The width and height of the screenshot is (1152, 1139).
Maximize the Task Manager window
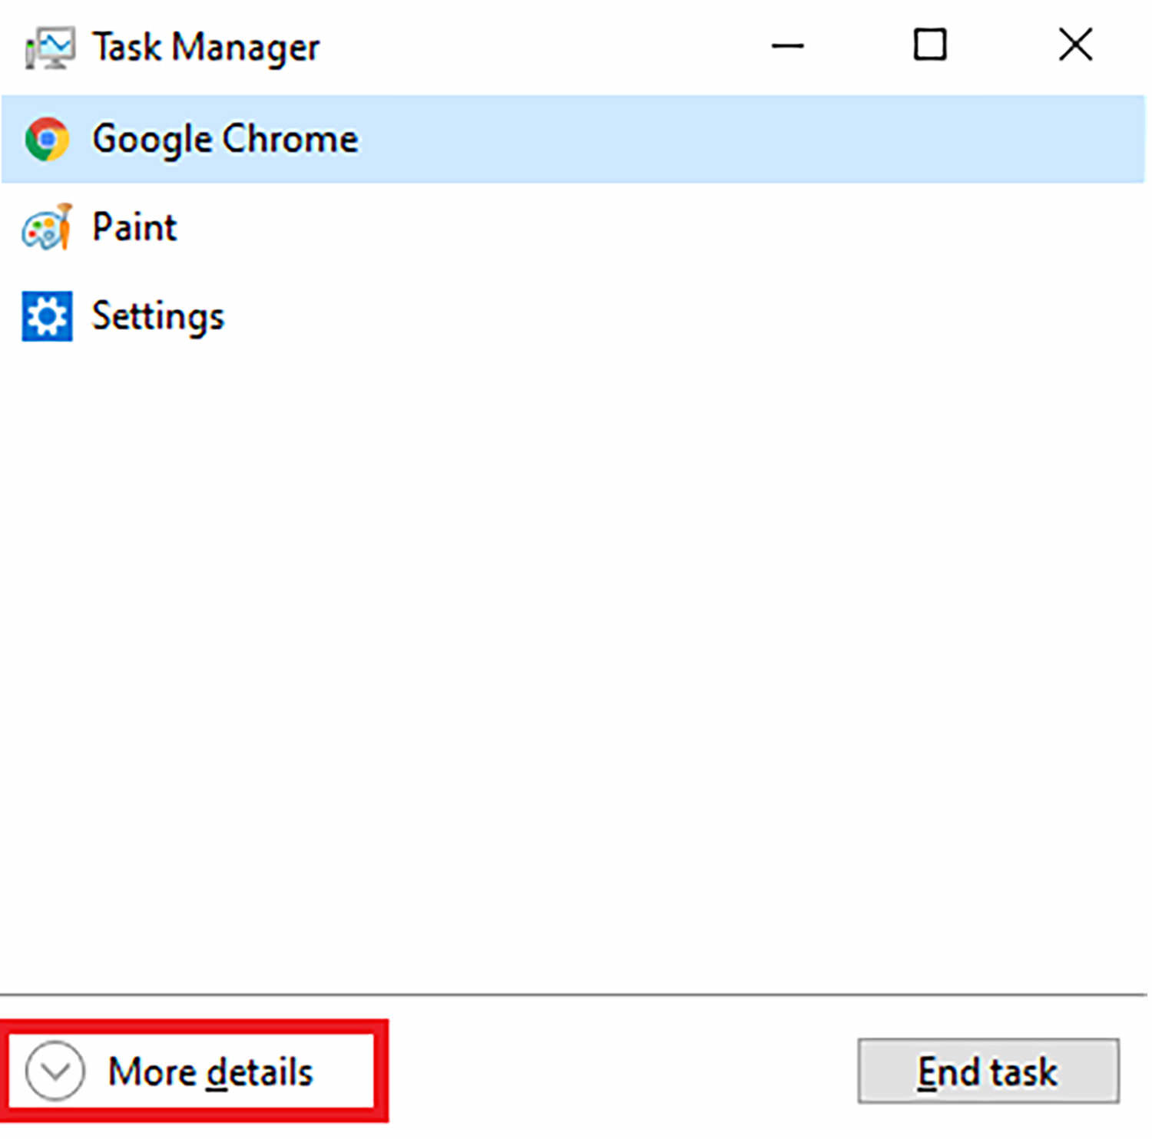point(930,45)
